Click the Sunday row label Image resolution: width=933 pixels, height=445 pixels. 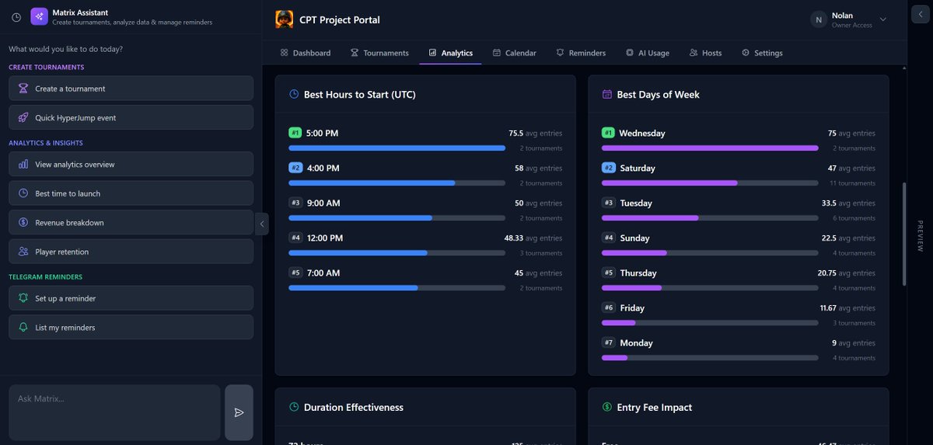point(634,238)
